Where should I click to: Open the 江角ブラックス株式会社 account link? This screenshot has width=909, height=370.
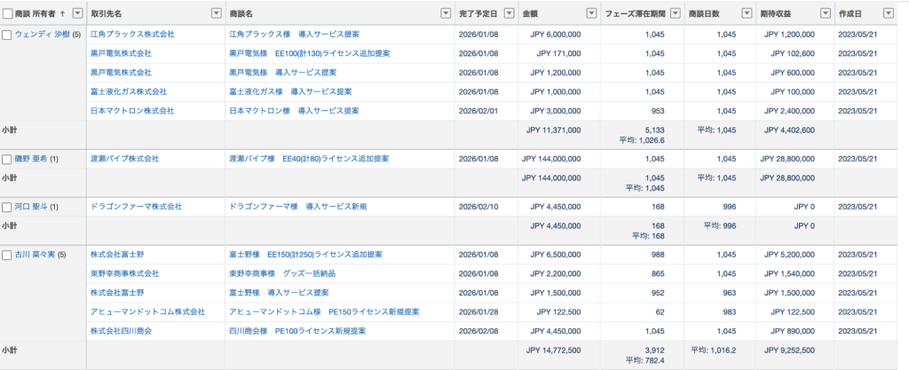pos(132,34)
